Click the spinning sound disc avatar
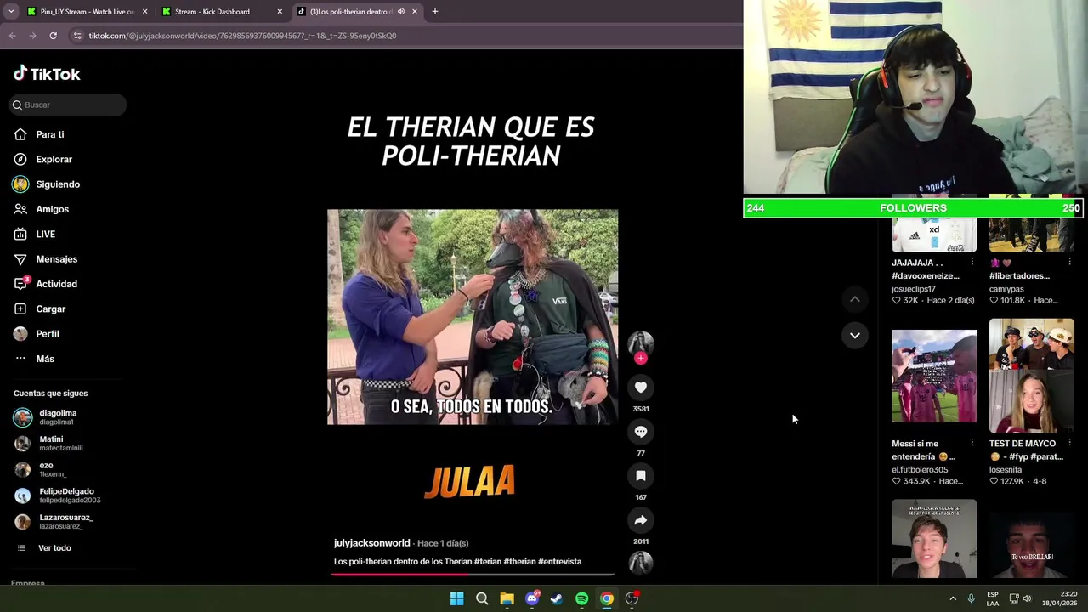1088x612 pixels. tap(641, 562)
